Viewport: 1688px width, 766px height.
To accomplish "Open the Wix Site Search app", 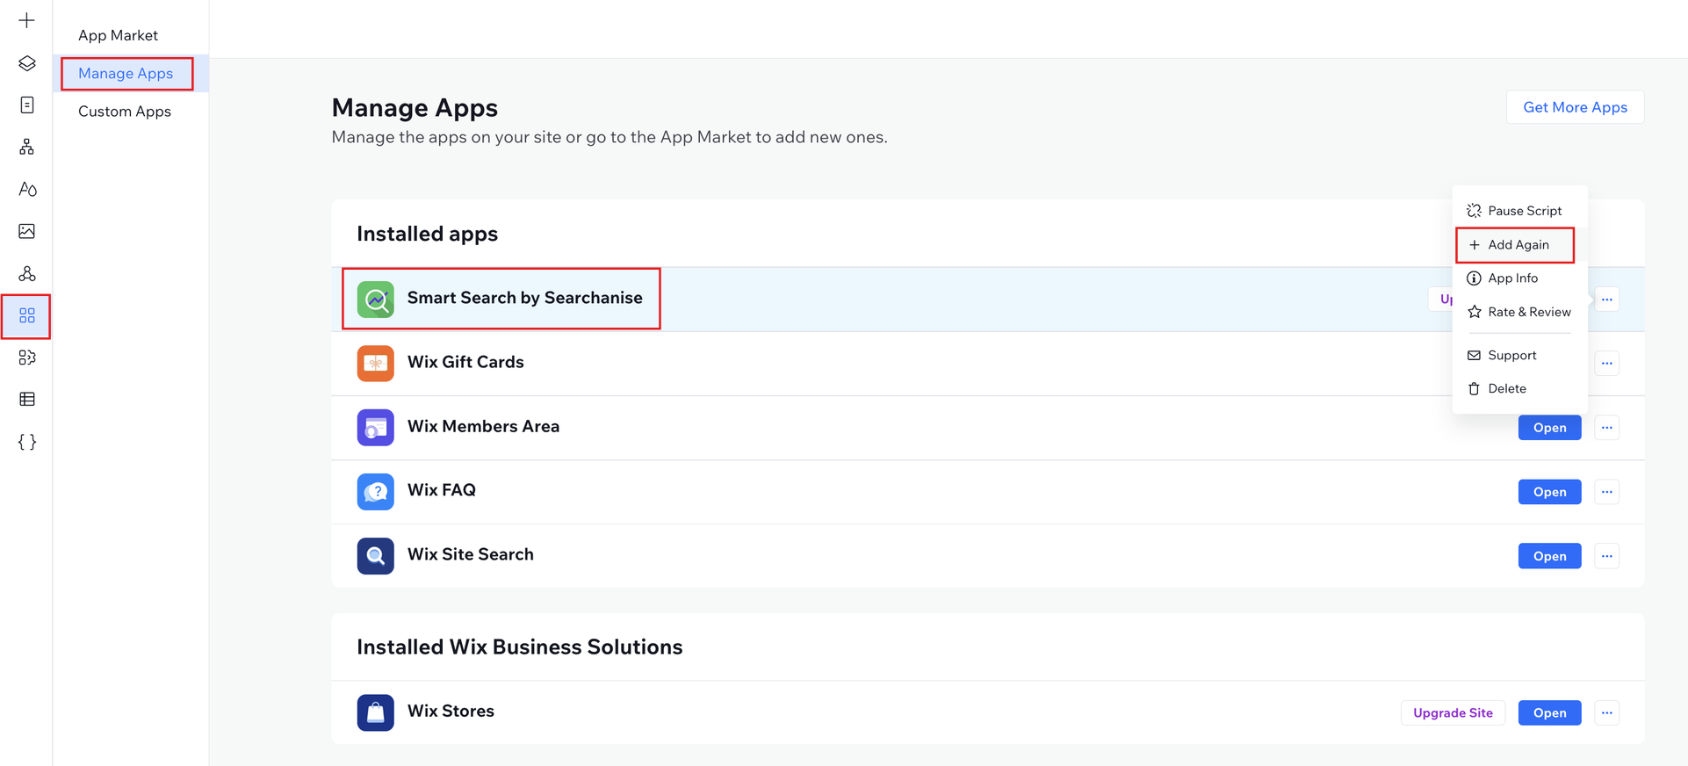I will click(x=1549, y=556).
